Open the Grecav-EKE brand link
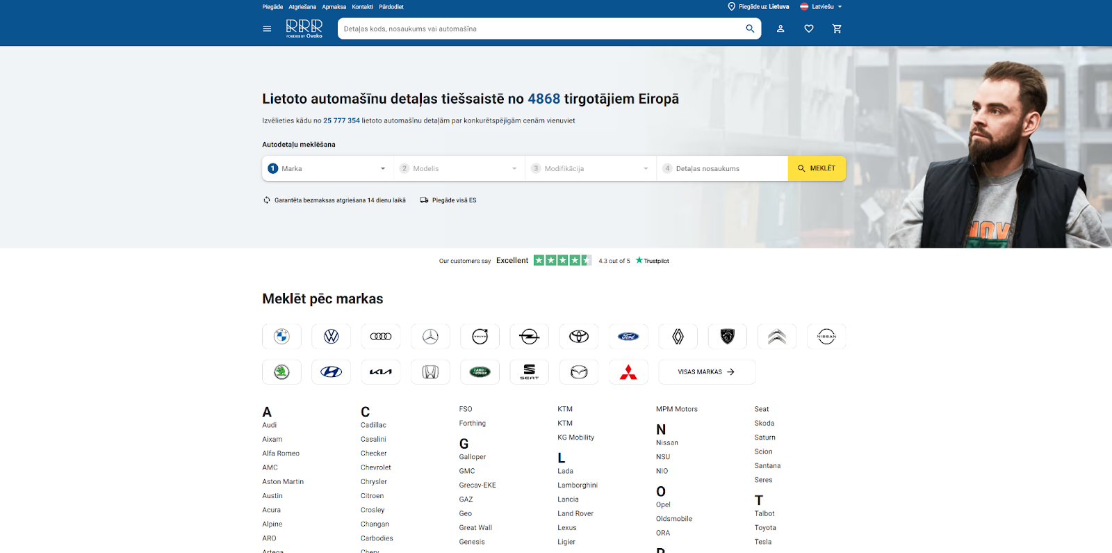Image resolution: width=1112 pixels, height=553 pixels. coord(477,486)
